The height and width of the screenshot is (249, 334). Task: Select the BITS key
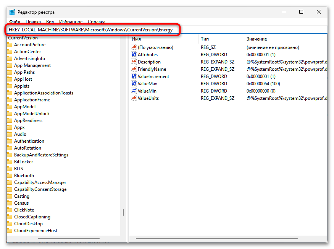[19, 169]
